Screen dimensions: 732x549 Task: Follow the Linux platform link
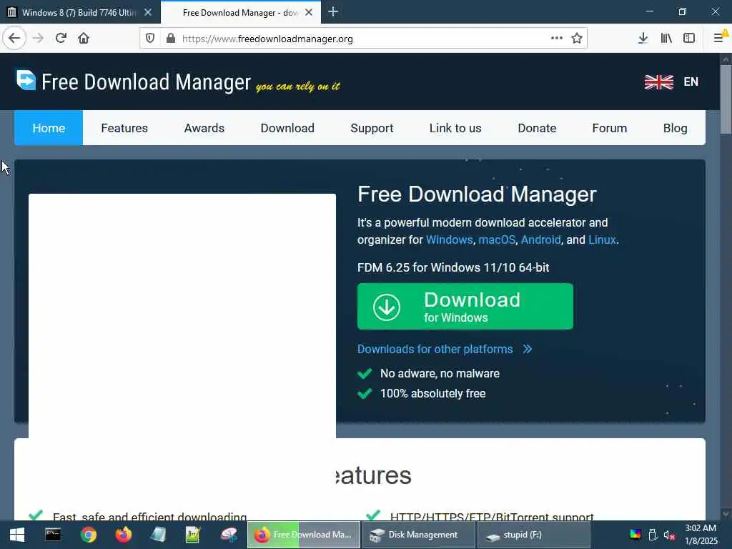pyautogui.click(x=602, y=240)
